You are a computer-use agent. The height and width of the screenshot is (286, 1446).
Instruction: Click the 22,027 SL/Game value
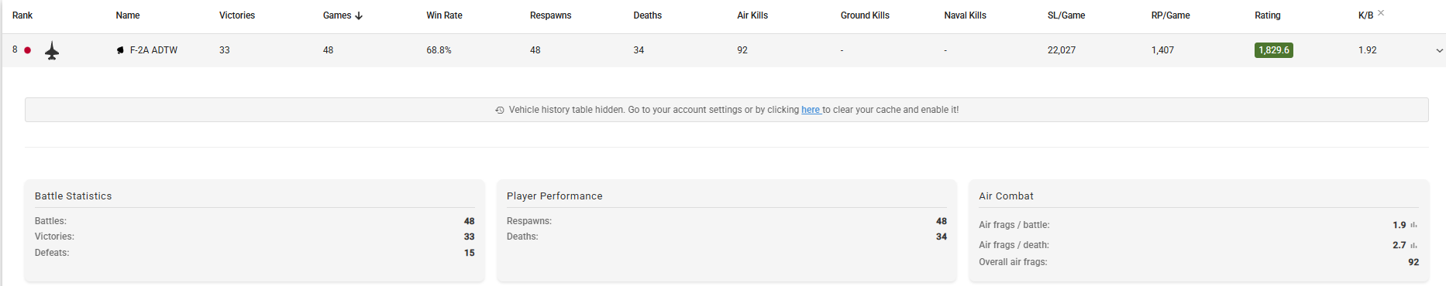click(x=1062, y=50)
